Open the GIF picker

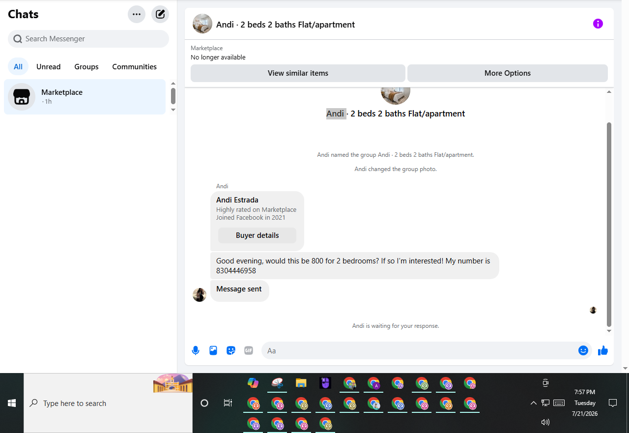pyautogui.click(x=249, y=350)
